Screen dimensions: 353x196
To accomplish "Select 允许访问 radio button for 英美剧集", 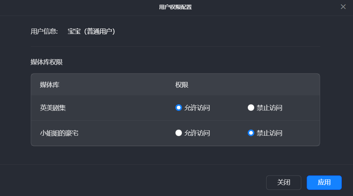I will coord(178,108).
